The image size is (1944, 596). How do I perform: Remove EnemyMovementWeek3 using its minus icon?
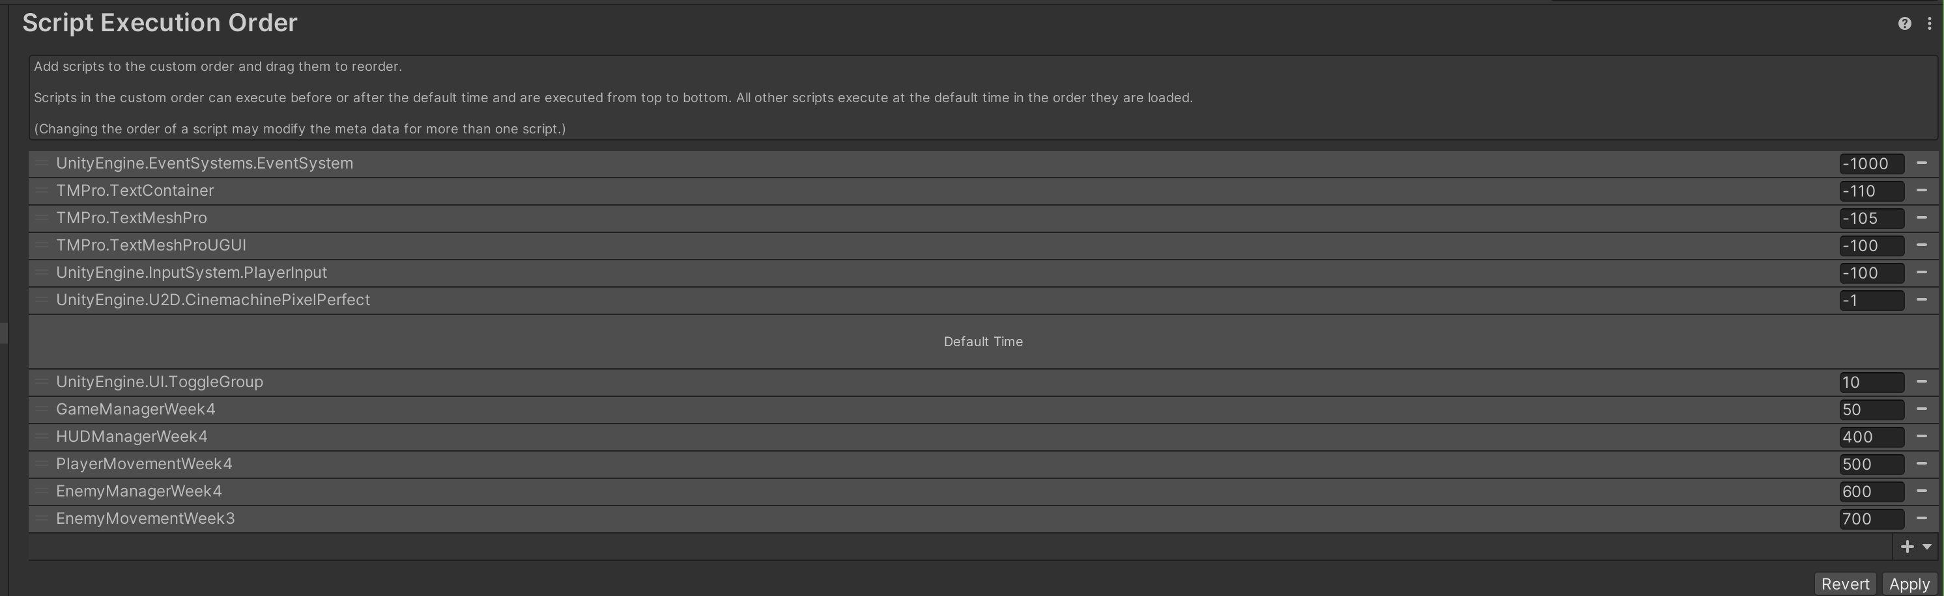click(x=1921, y=518)
